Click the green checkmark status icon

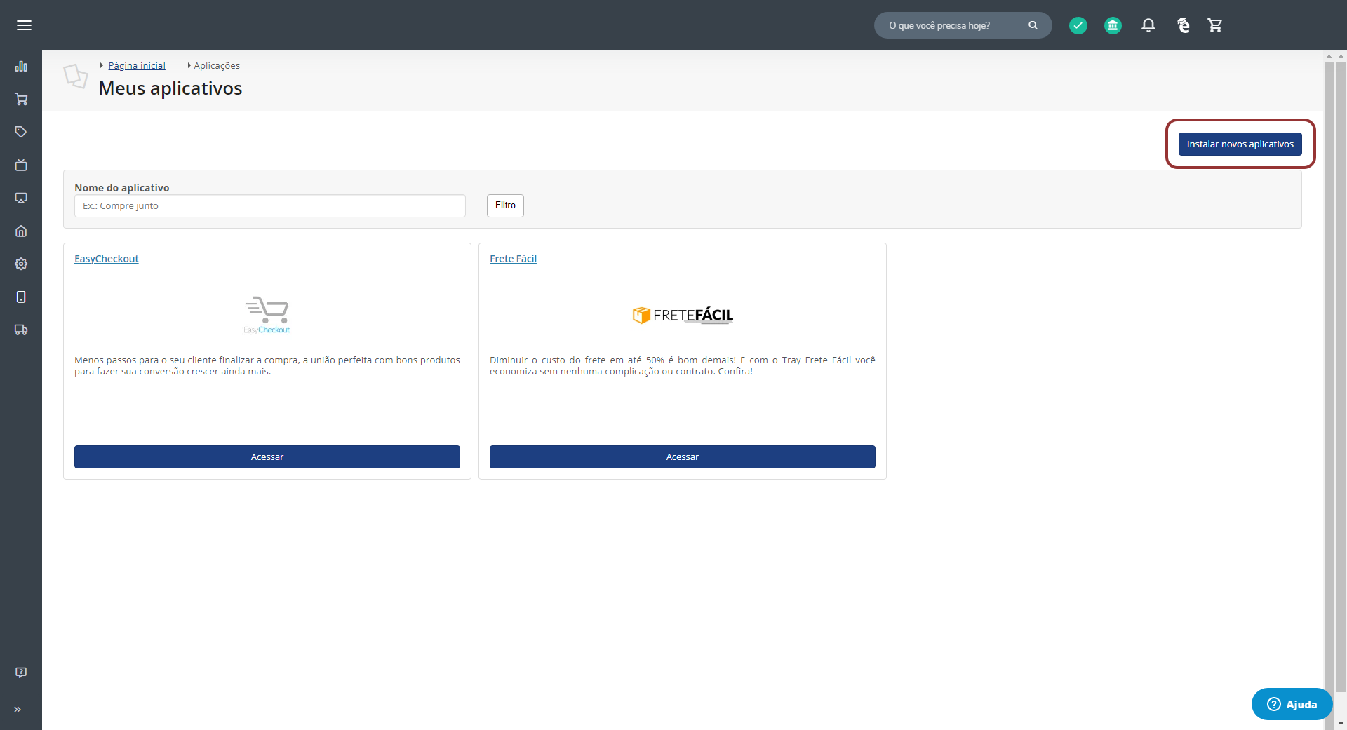pyautogui.click(x=1078, y=25)
